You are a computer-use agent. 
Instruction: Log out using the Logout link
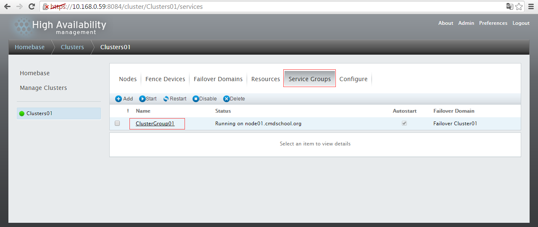pos(521,23)
